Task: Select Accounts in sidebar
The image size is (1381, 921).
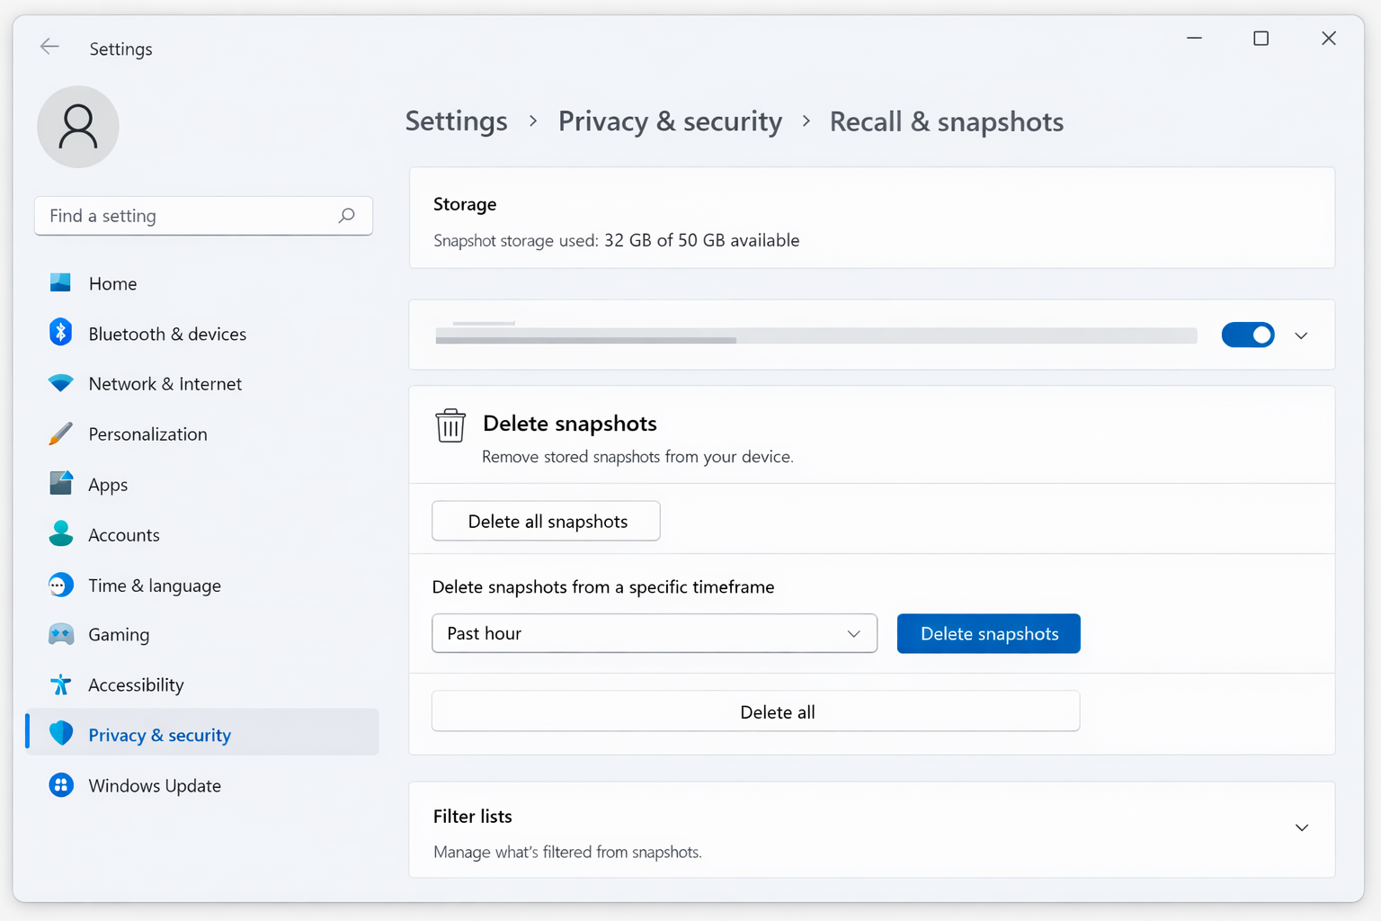Action: [x=124, y=535]
